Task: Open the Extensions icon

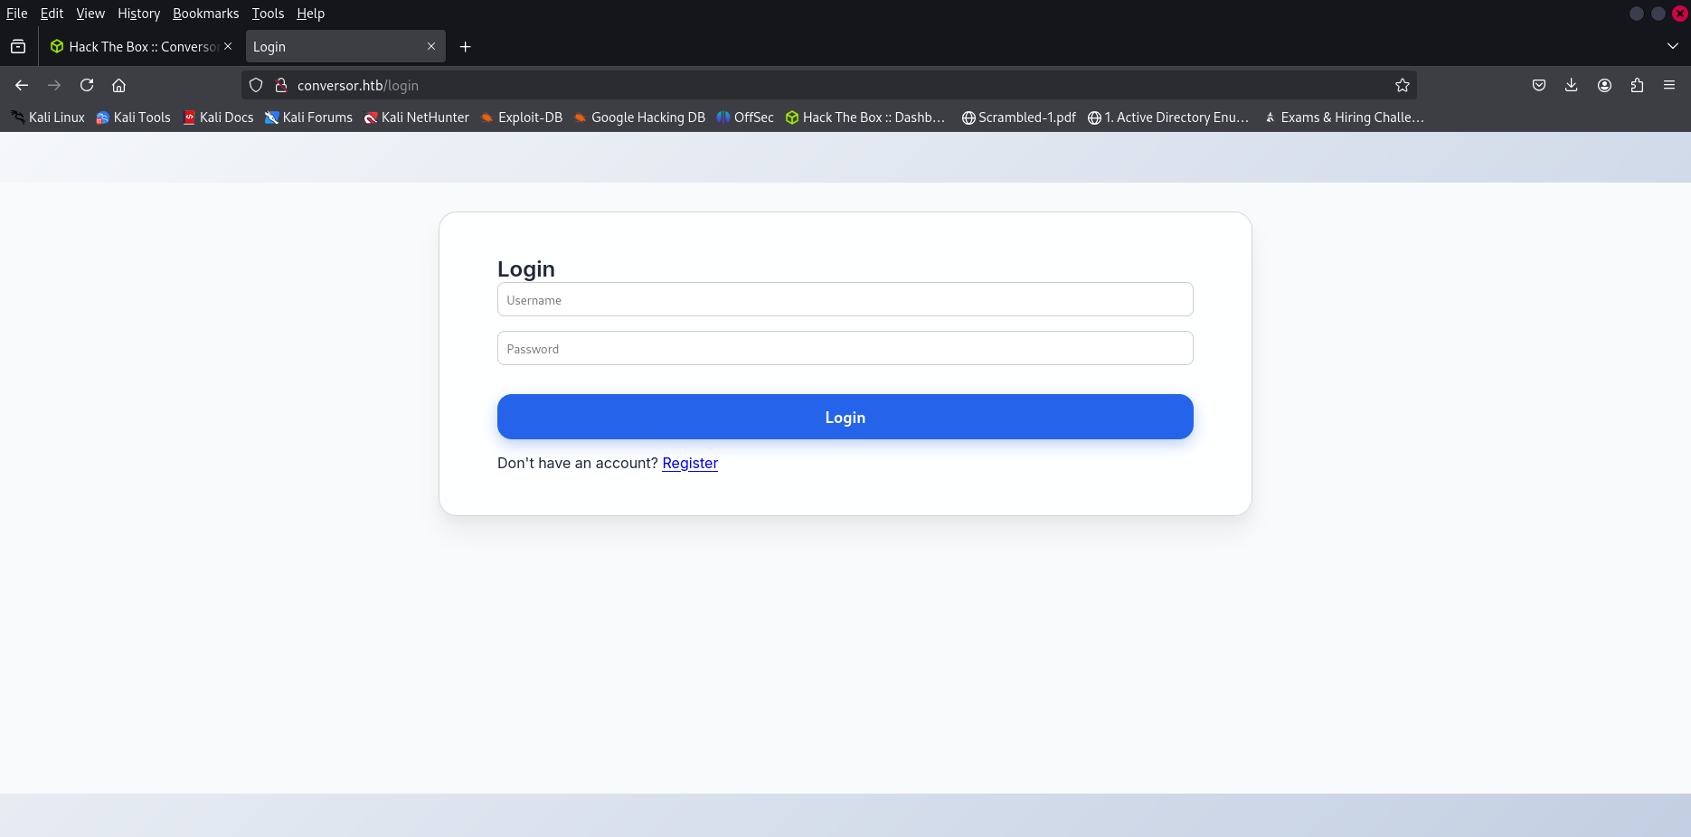Action: (1637, 85)
